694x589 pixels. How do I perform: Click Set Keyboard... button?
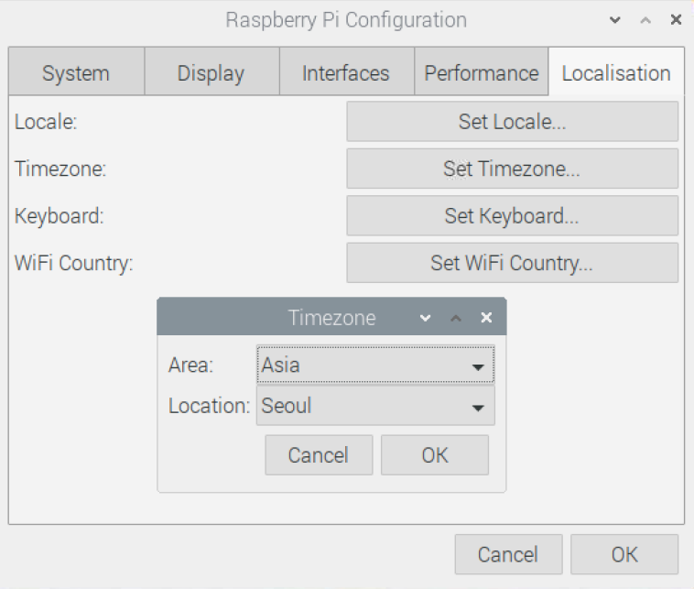point(512,215)
